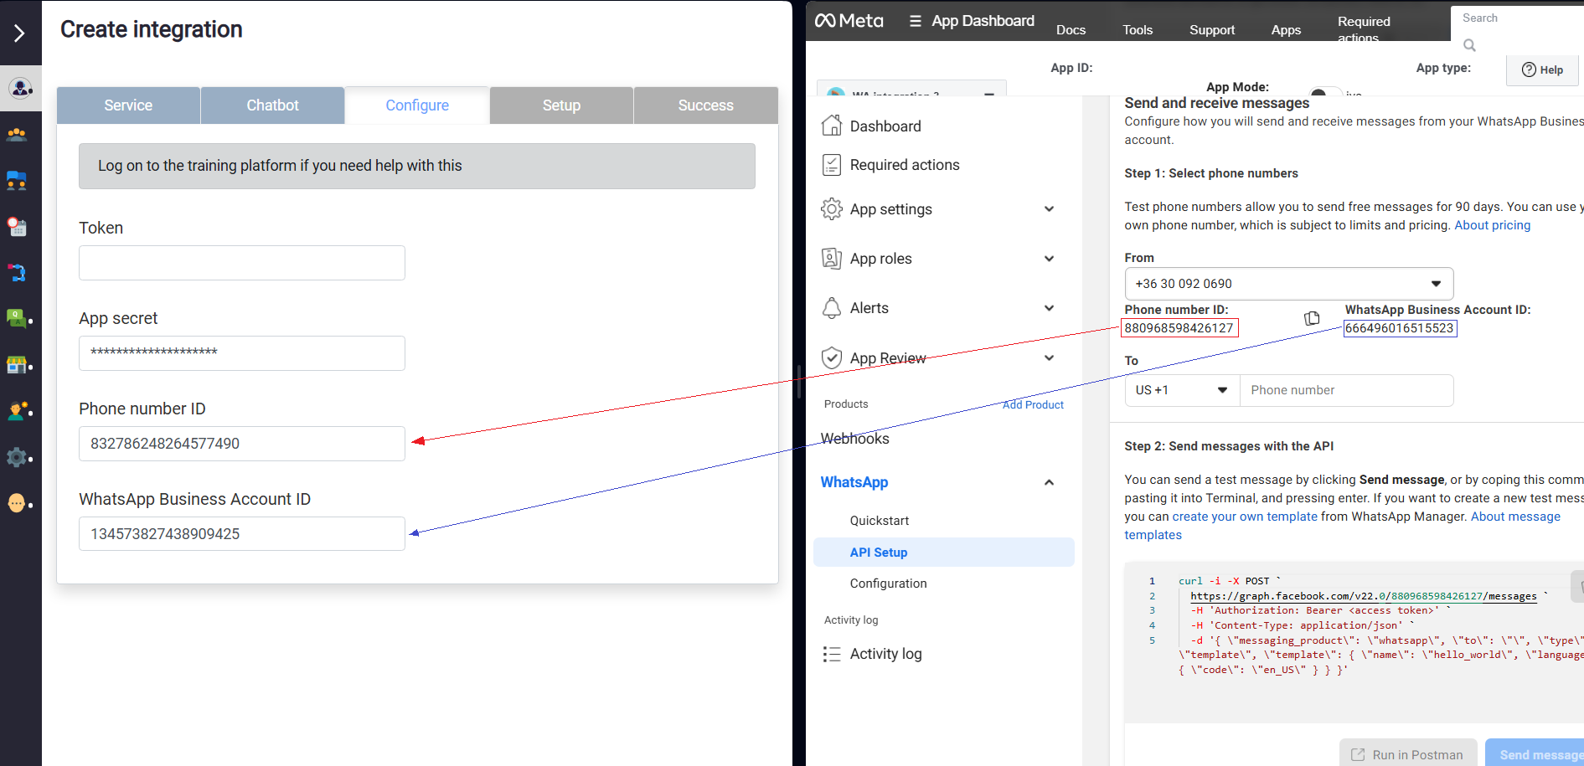Open the hamburger menu beside App Dashboard
The width and height of the screenshot is (1584, 766).
(x=915, y=21)
